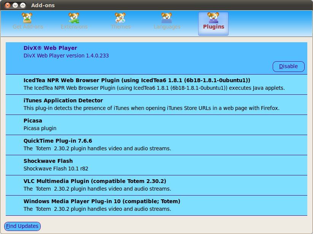
Task: Click the Plugins tab icon
Action: (x=213, y=18)
